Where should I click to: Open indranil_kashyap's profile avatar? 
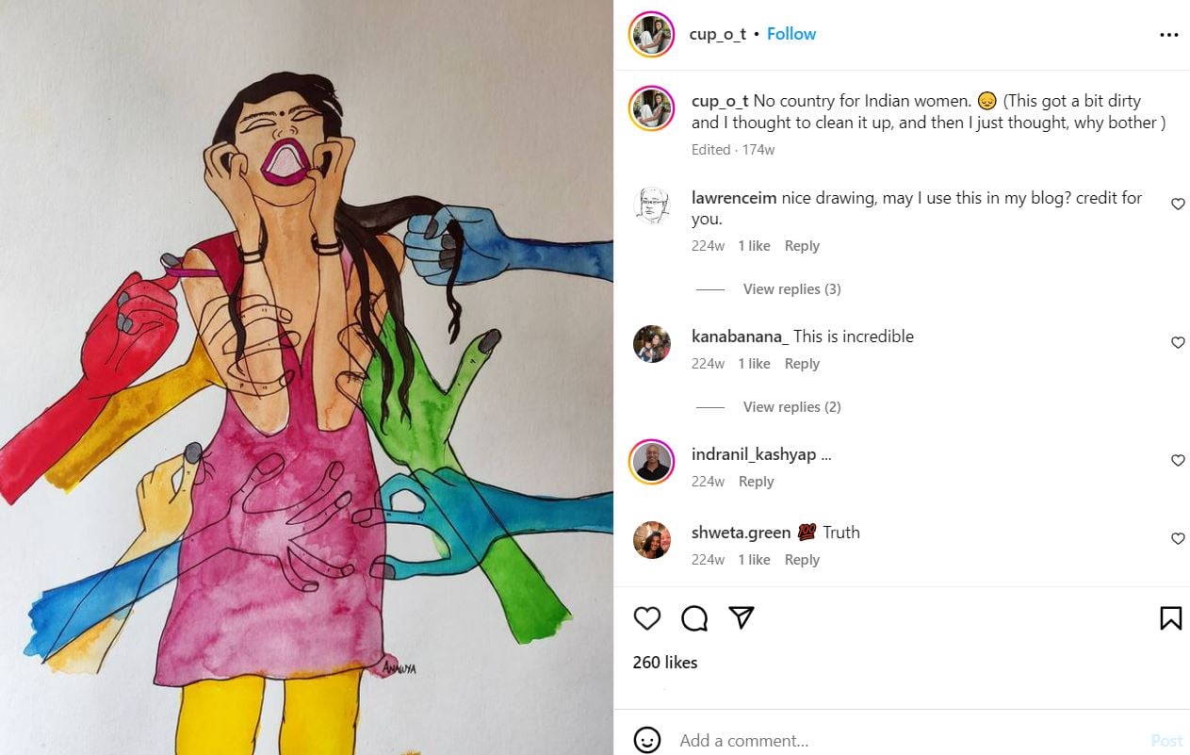(652, 462)
